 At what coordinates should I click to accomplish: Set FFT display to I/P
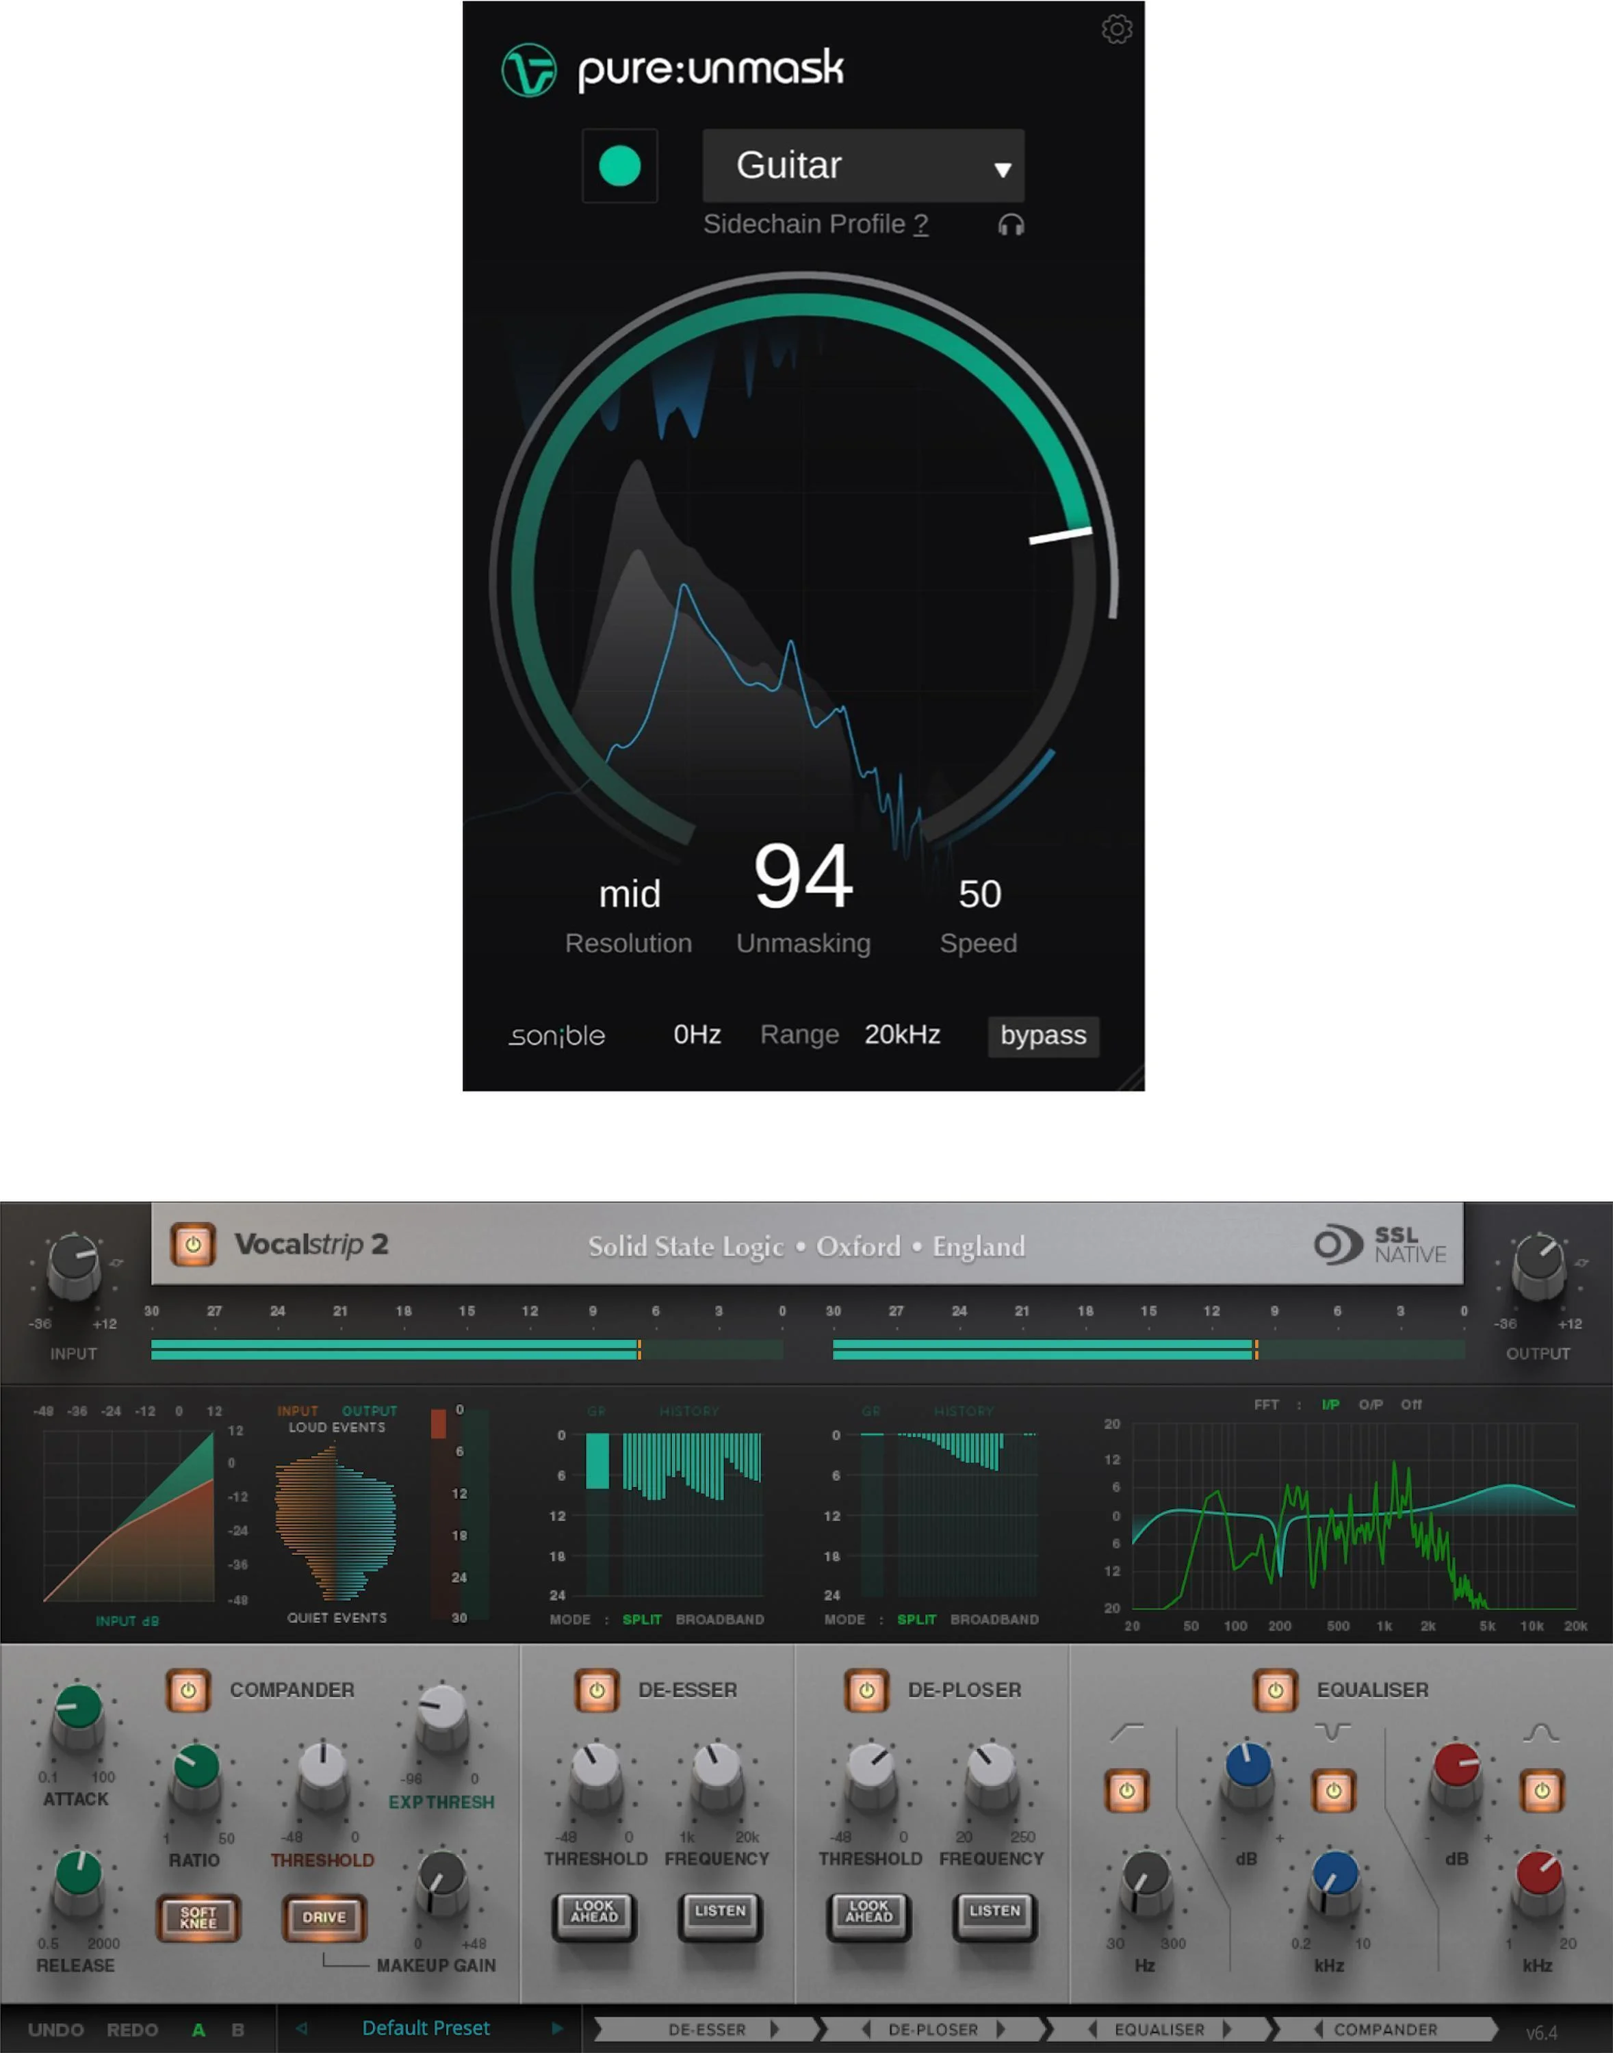point(1330,1405)
